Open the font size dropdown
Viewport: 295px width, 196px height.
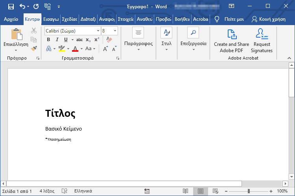point(115,31)
